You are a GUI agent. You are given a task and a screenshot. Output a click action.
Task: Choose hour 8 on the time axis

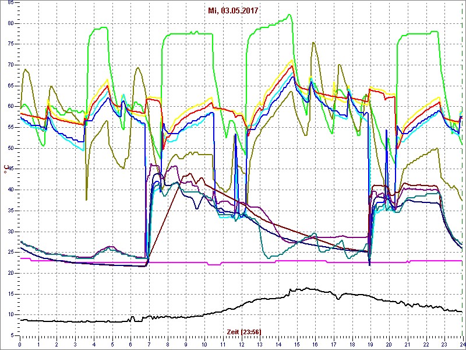168,344
